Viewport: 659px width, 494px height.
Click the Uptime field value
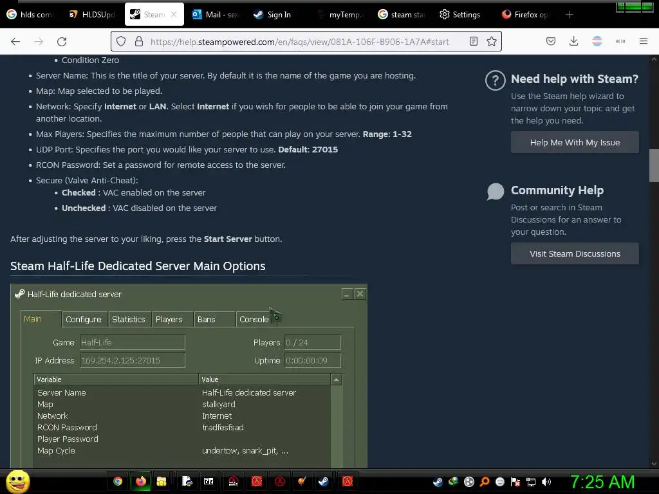click(313, 360)
